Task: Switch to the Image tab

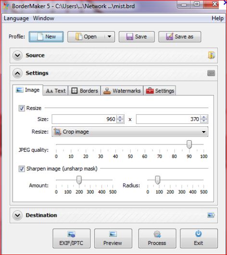Action: click(x=28, y=90)
